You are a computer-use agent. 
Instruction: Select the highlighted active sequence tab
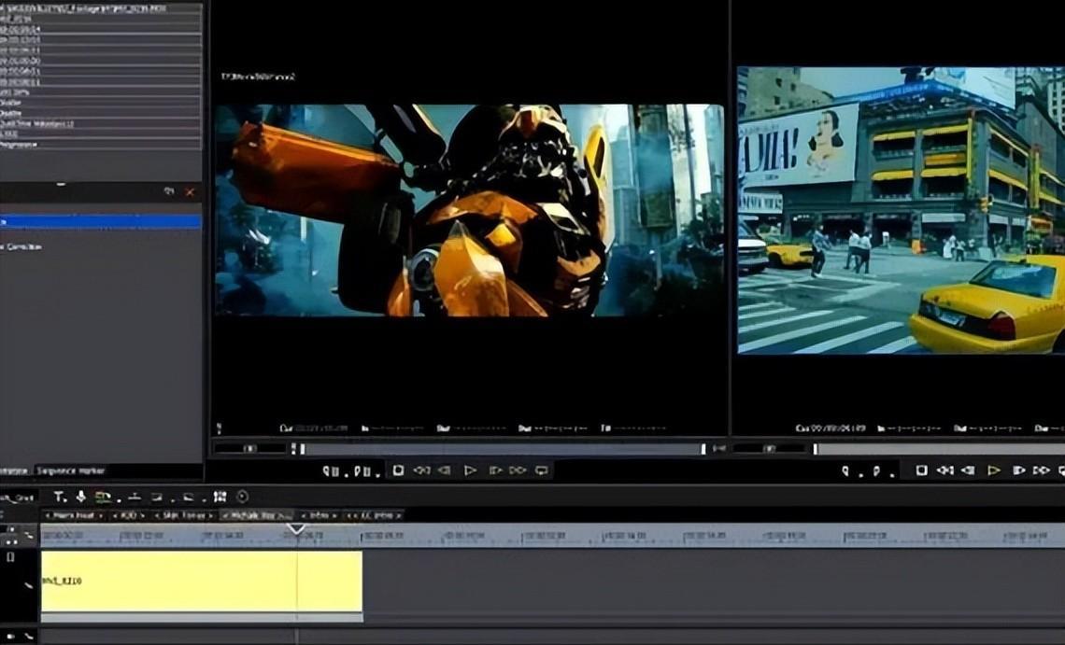257,515
